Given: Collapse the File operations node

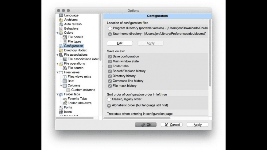Looking at the screenshot, I should click(x=58, y=64).
